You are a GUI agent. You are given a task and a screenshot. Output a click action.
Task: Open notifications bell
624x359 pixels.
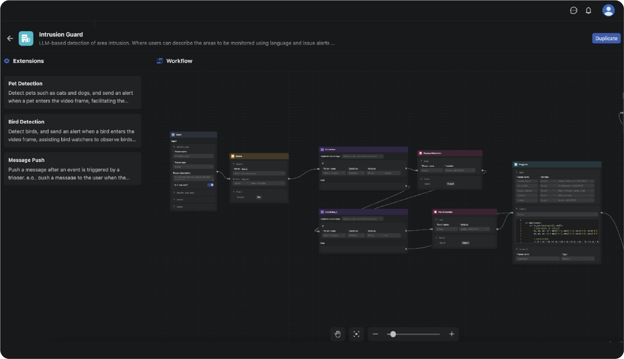[x=588, y=11]
